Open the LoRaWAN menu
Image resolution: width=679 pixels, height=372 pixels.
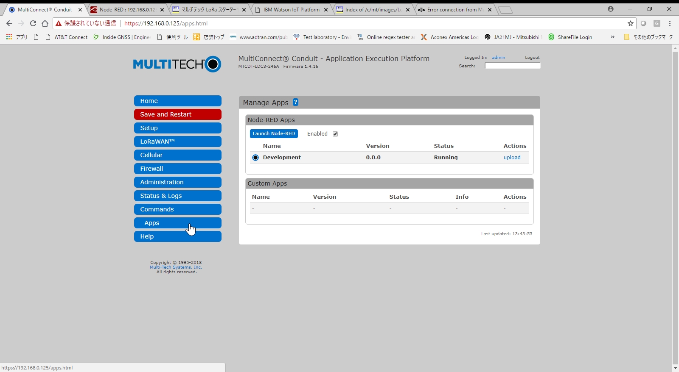point(178,142)
